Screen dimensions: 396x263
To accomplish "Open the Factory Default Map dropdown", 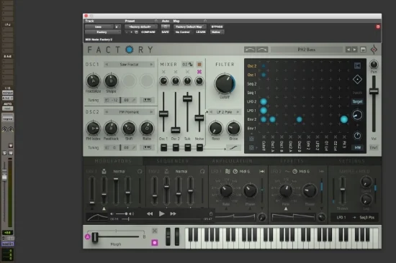I will click(x=189, y=27).
